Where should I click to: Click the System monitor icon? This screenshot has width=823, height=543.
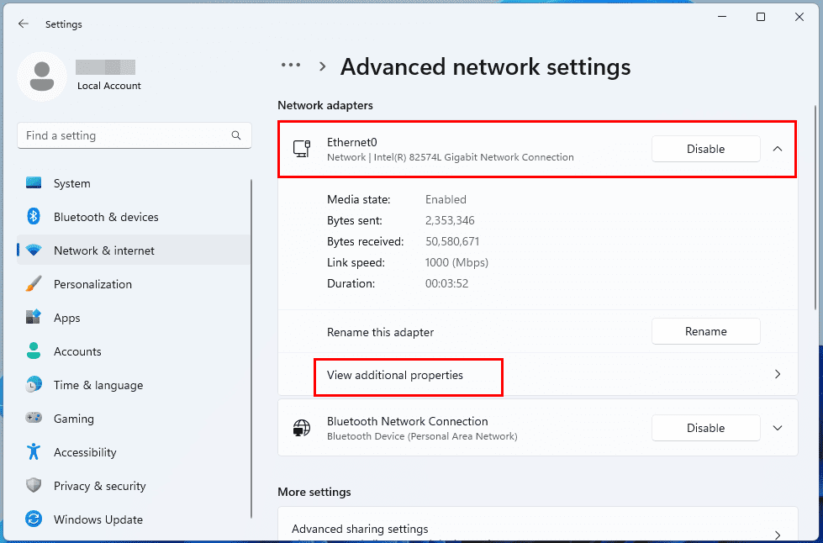click(34, 183)
